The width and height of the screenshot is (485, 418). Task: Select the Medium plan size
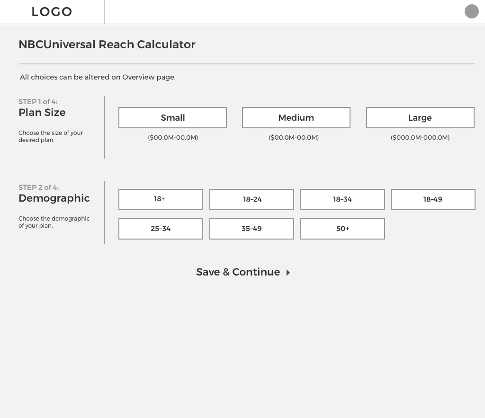click(x=296, y=117)
